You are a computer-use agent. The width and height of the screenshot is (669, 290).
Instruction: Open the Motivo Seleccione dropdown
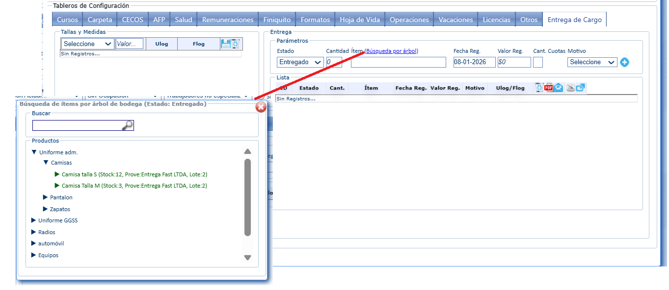592,62
